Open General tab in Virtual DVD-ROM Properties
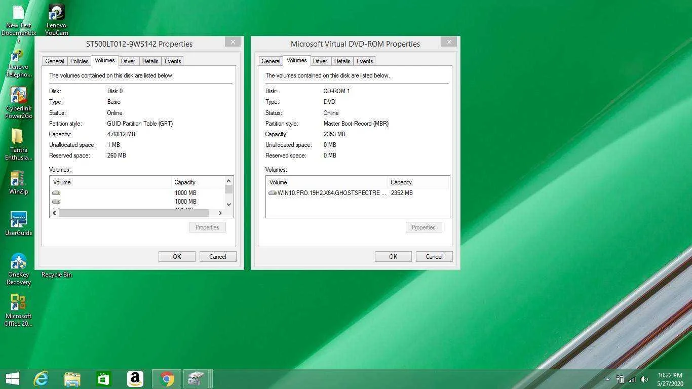The image size is (692, 389). point(271,61)
